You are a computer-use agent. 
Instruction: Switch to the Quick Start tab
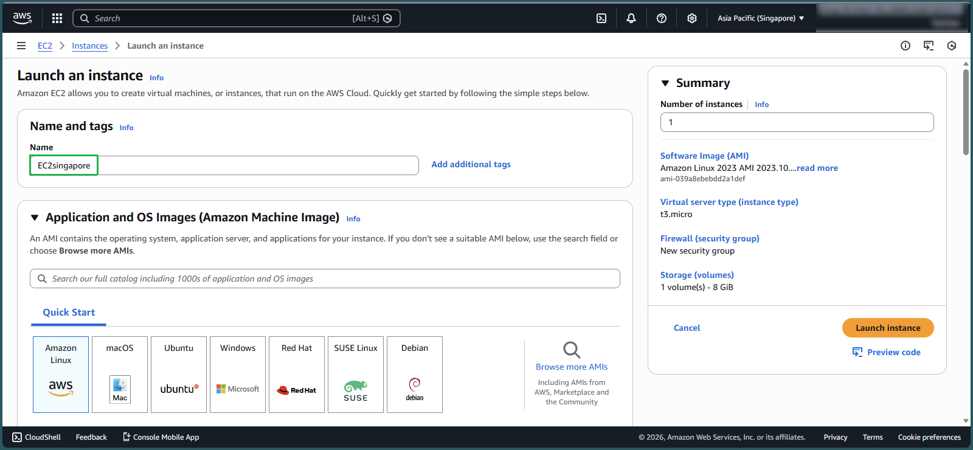[69, 312]
